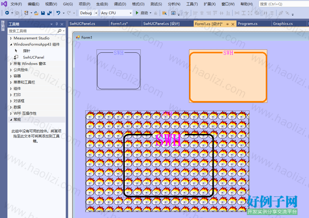This screenshot has width=309, height=218.
Task: Expand the 公共控件 toolbox group
Action: click(11, 70)
